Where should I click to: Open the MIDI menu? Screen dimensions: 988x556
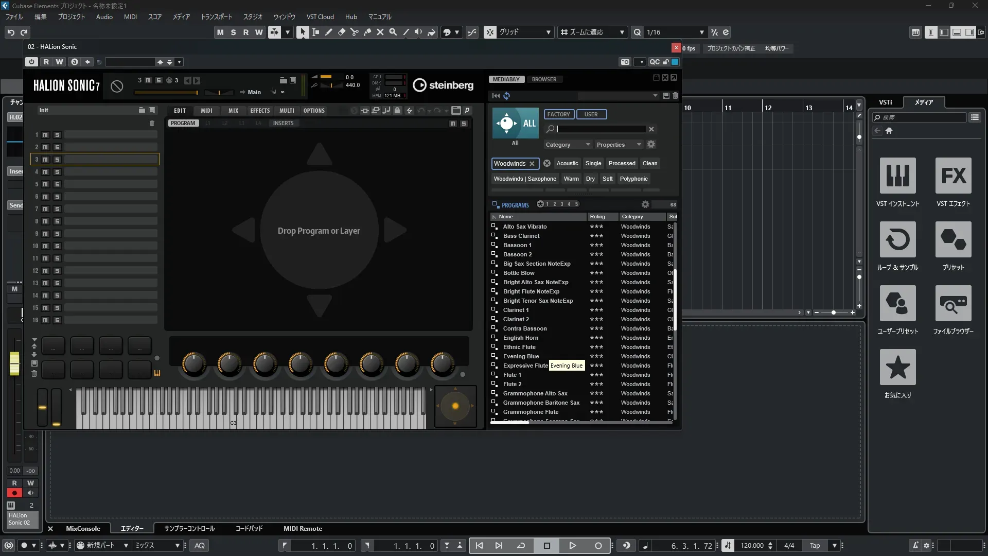[x=130, y=16]
